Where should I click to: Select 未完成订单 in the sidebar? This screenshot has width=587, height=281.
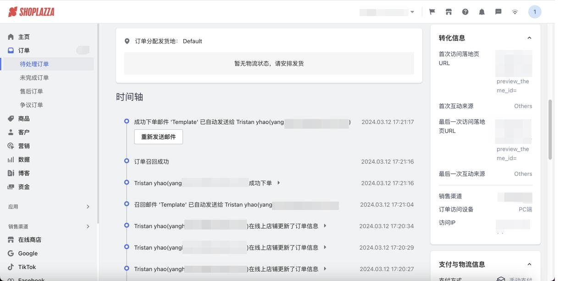pos(34,78)
